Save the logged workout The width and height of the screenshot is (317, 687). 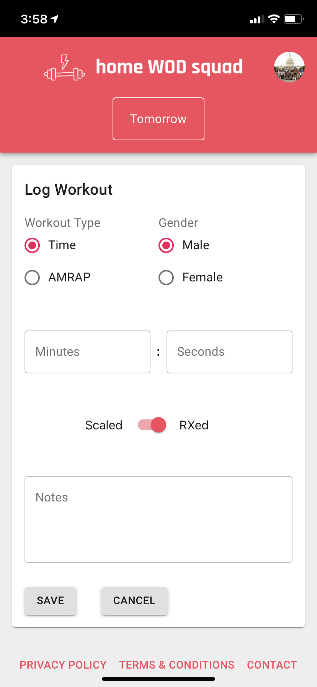click(x=50, y=601)
